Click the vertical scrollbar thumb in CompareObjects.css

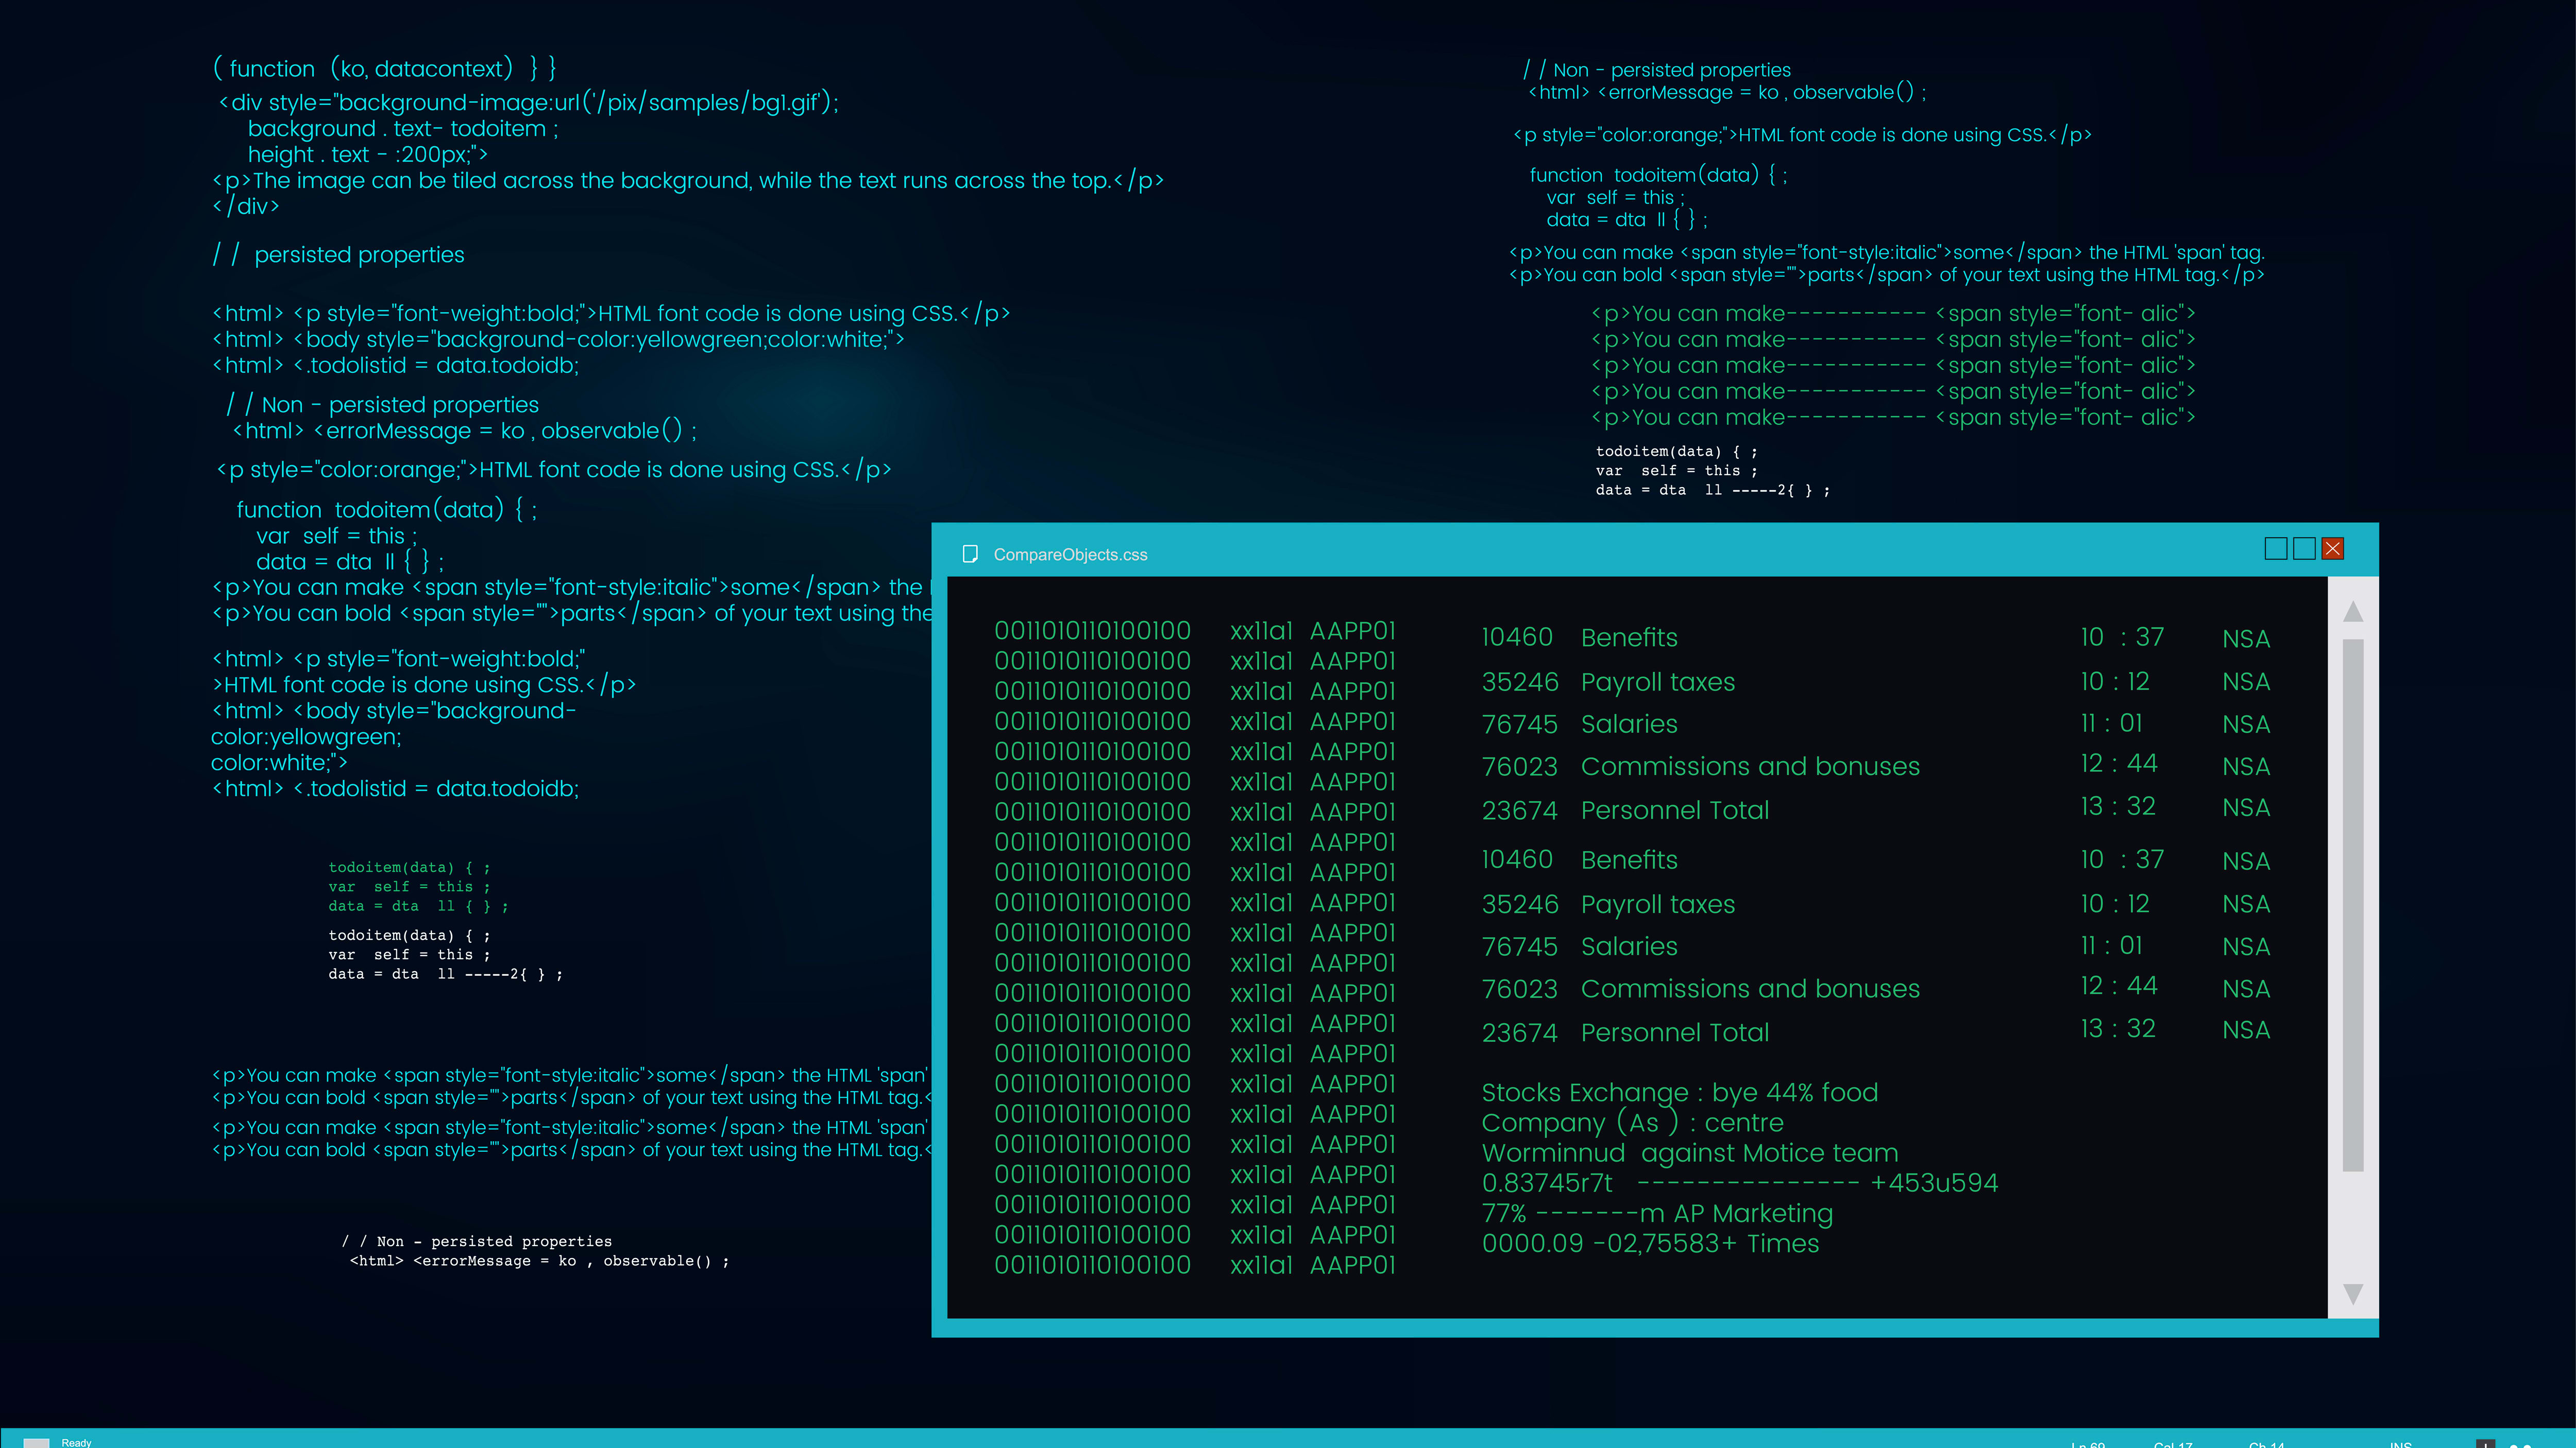2353,905
